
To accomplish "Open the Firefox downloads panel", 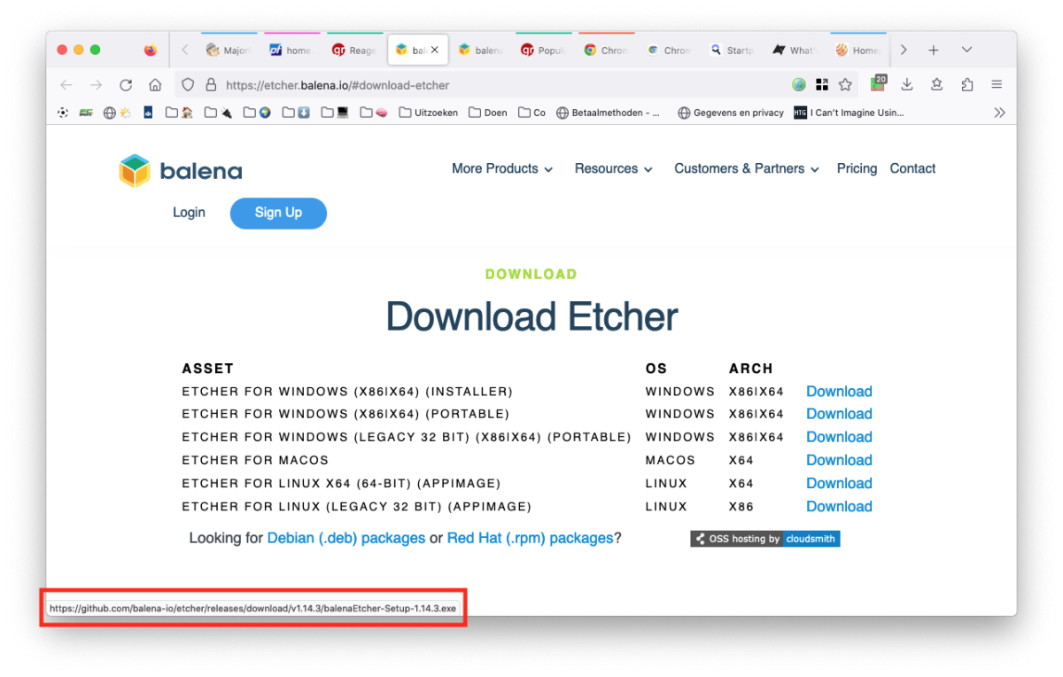I will click(x=907, y=85).
